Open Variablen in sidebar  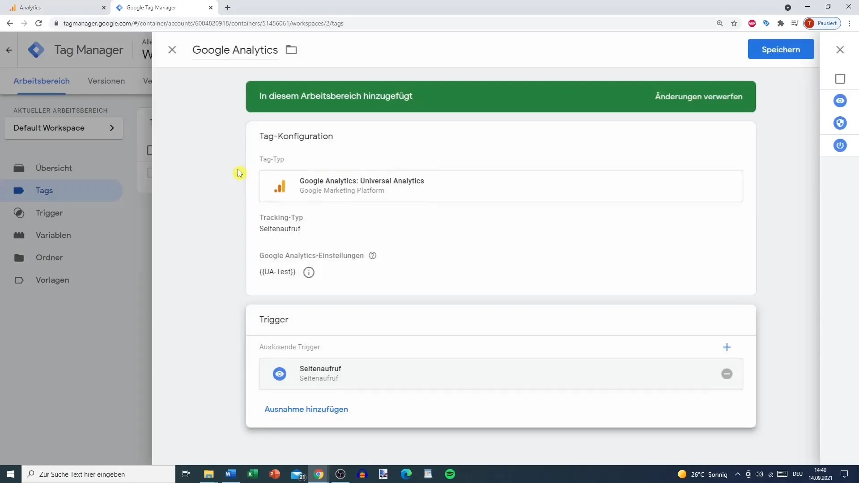pos(53,235)
